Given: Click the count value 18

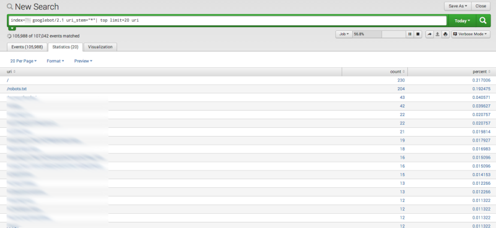Looking at the screenshot, I should point(402,149).
